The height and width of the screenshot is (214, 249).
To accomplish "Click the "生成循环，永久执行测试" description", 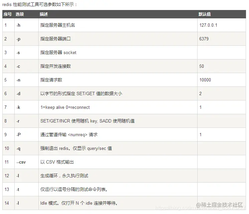I will click(64, 176).
